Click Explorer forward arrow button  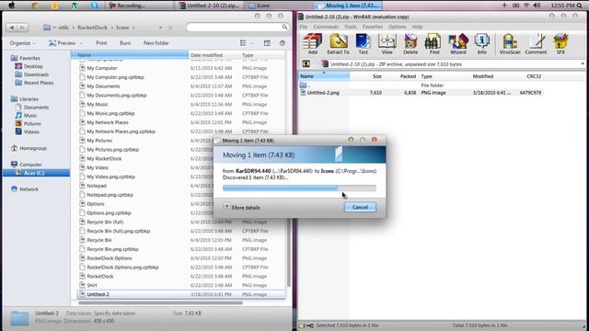coord(22,28)
